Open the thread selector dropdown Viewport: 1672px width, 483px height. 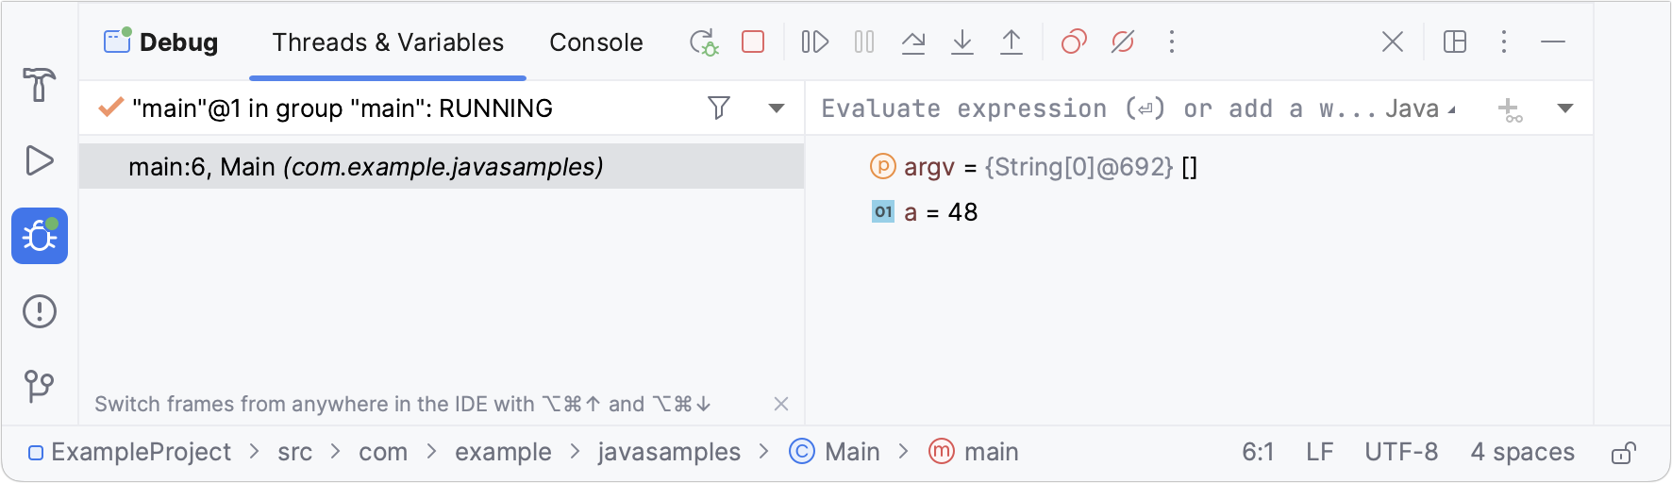(777, 108)
